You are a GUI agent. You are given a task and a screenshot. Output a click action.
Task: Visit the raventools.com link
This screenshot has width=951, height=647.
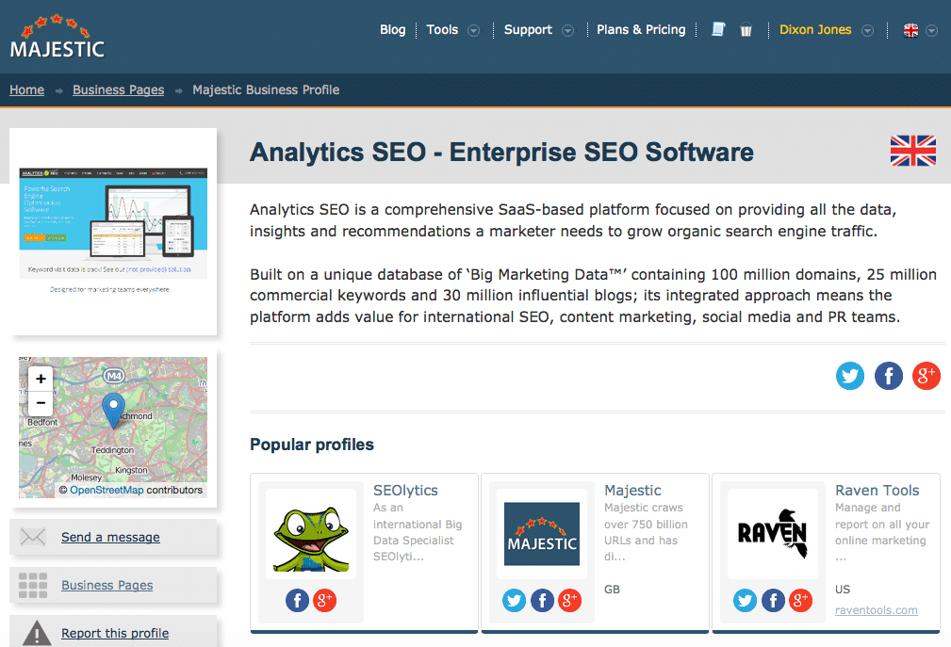876,610
